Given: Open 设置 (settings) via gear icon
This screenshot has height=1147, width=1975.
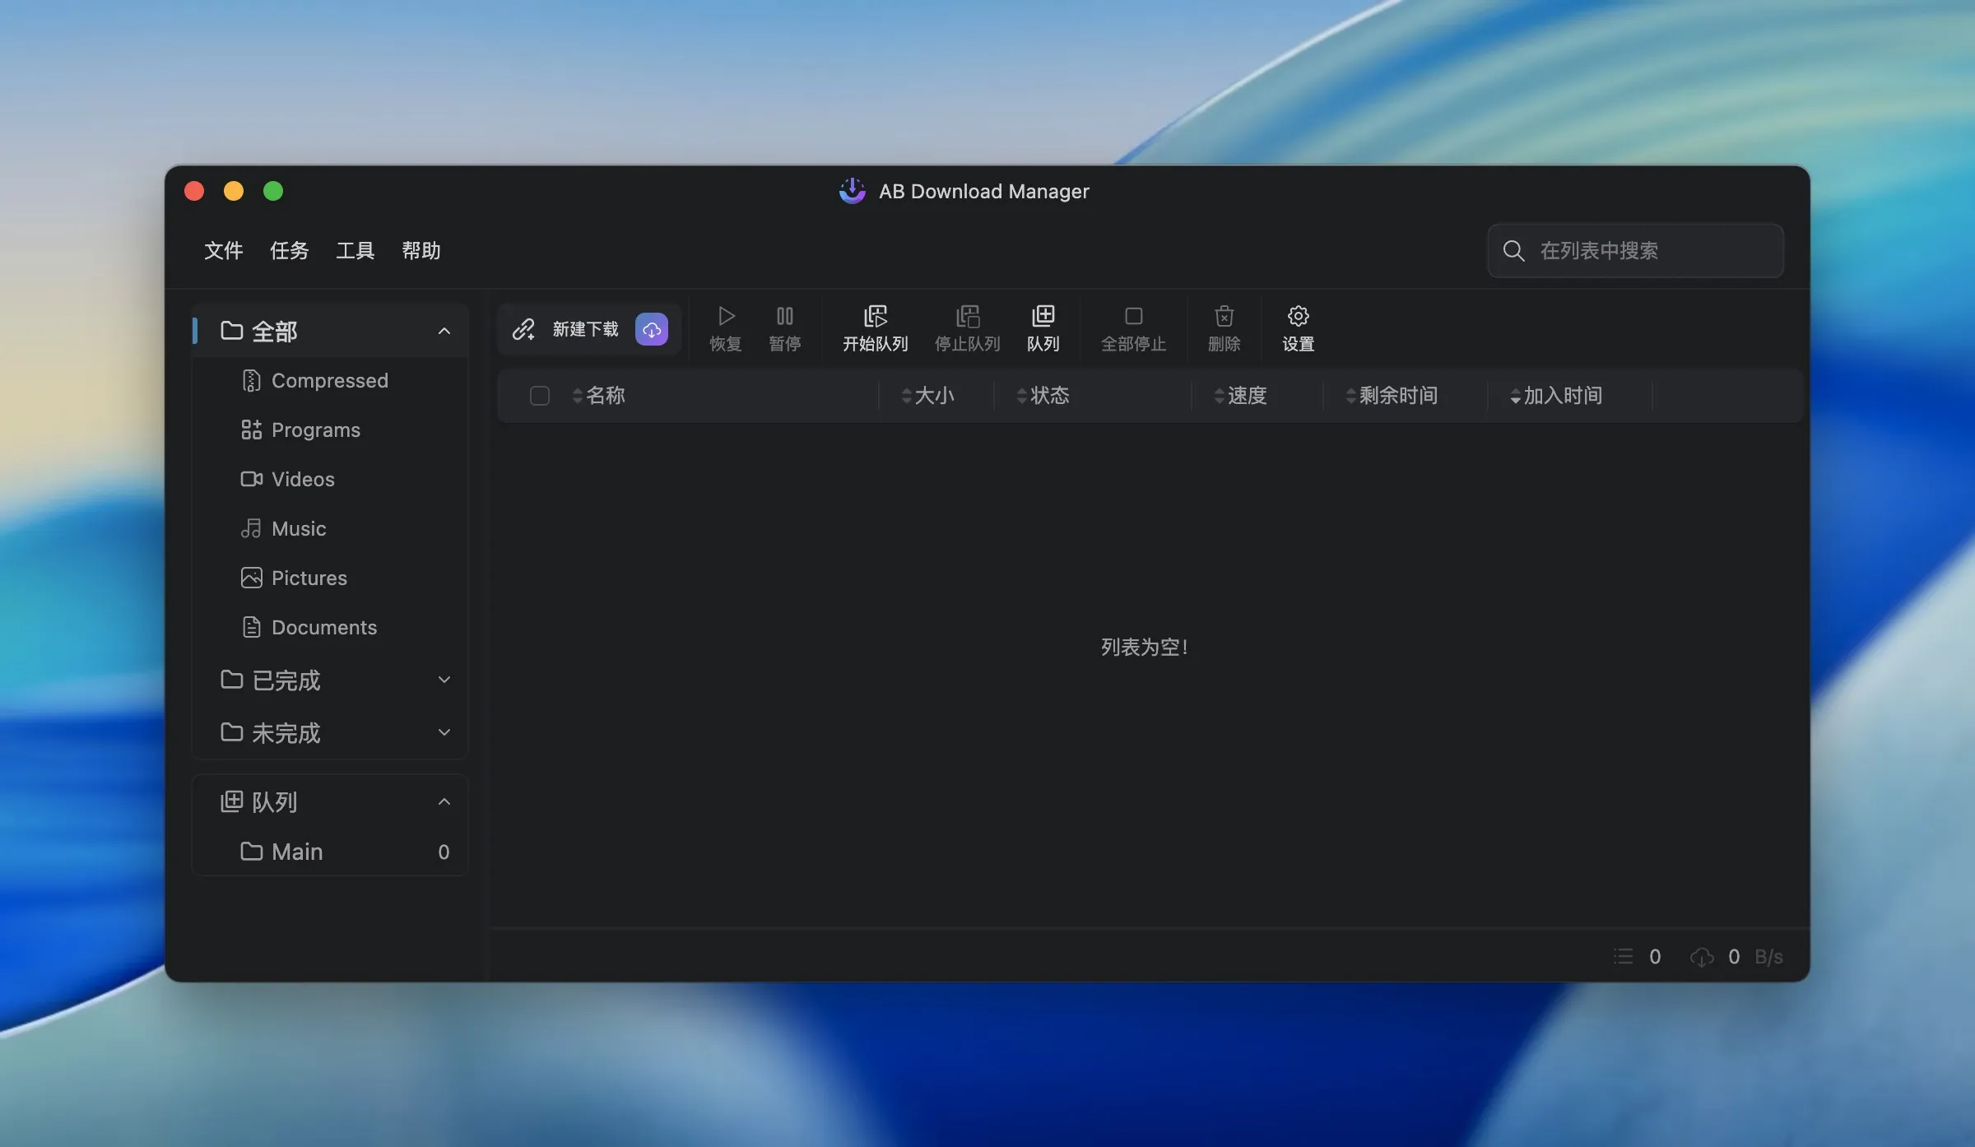Looking at the screenshot, I should tap(1297, 327).
